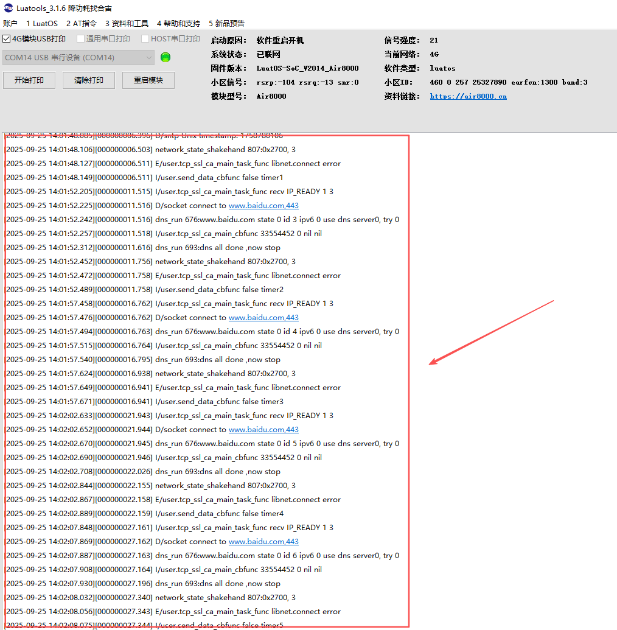This screenshot has width=617, height=630.
Task: Hit the 重启模块 button
Action: pyautogui.click(x=148, y=80)
